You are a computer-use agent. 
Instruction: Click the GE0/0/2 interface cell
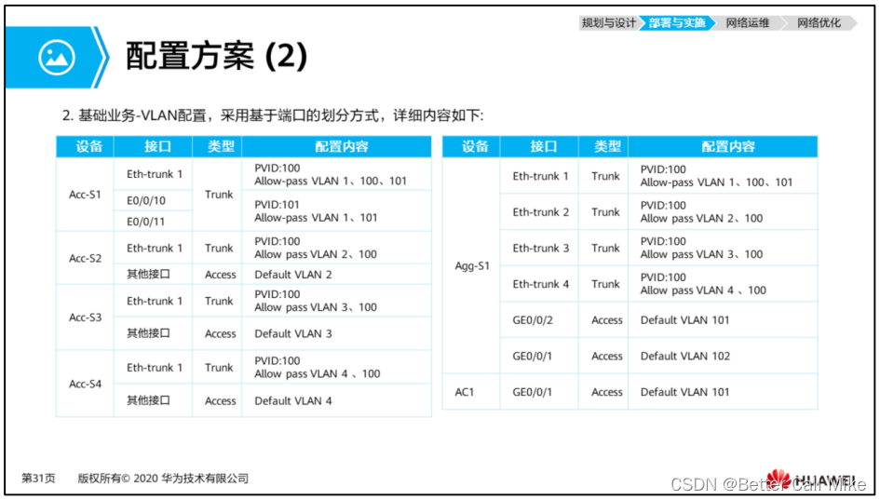[x=539, y=320]
